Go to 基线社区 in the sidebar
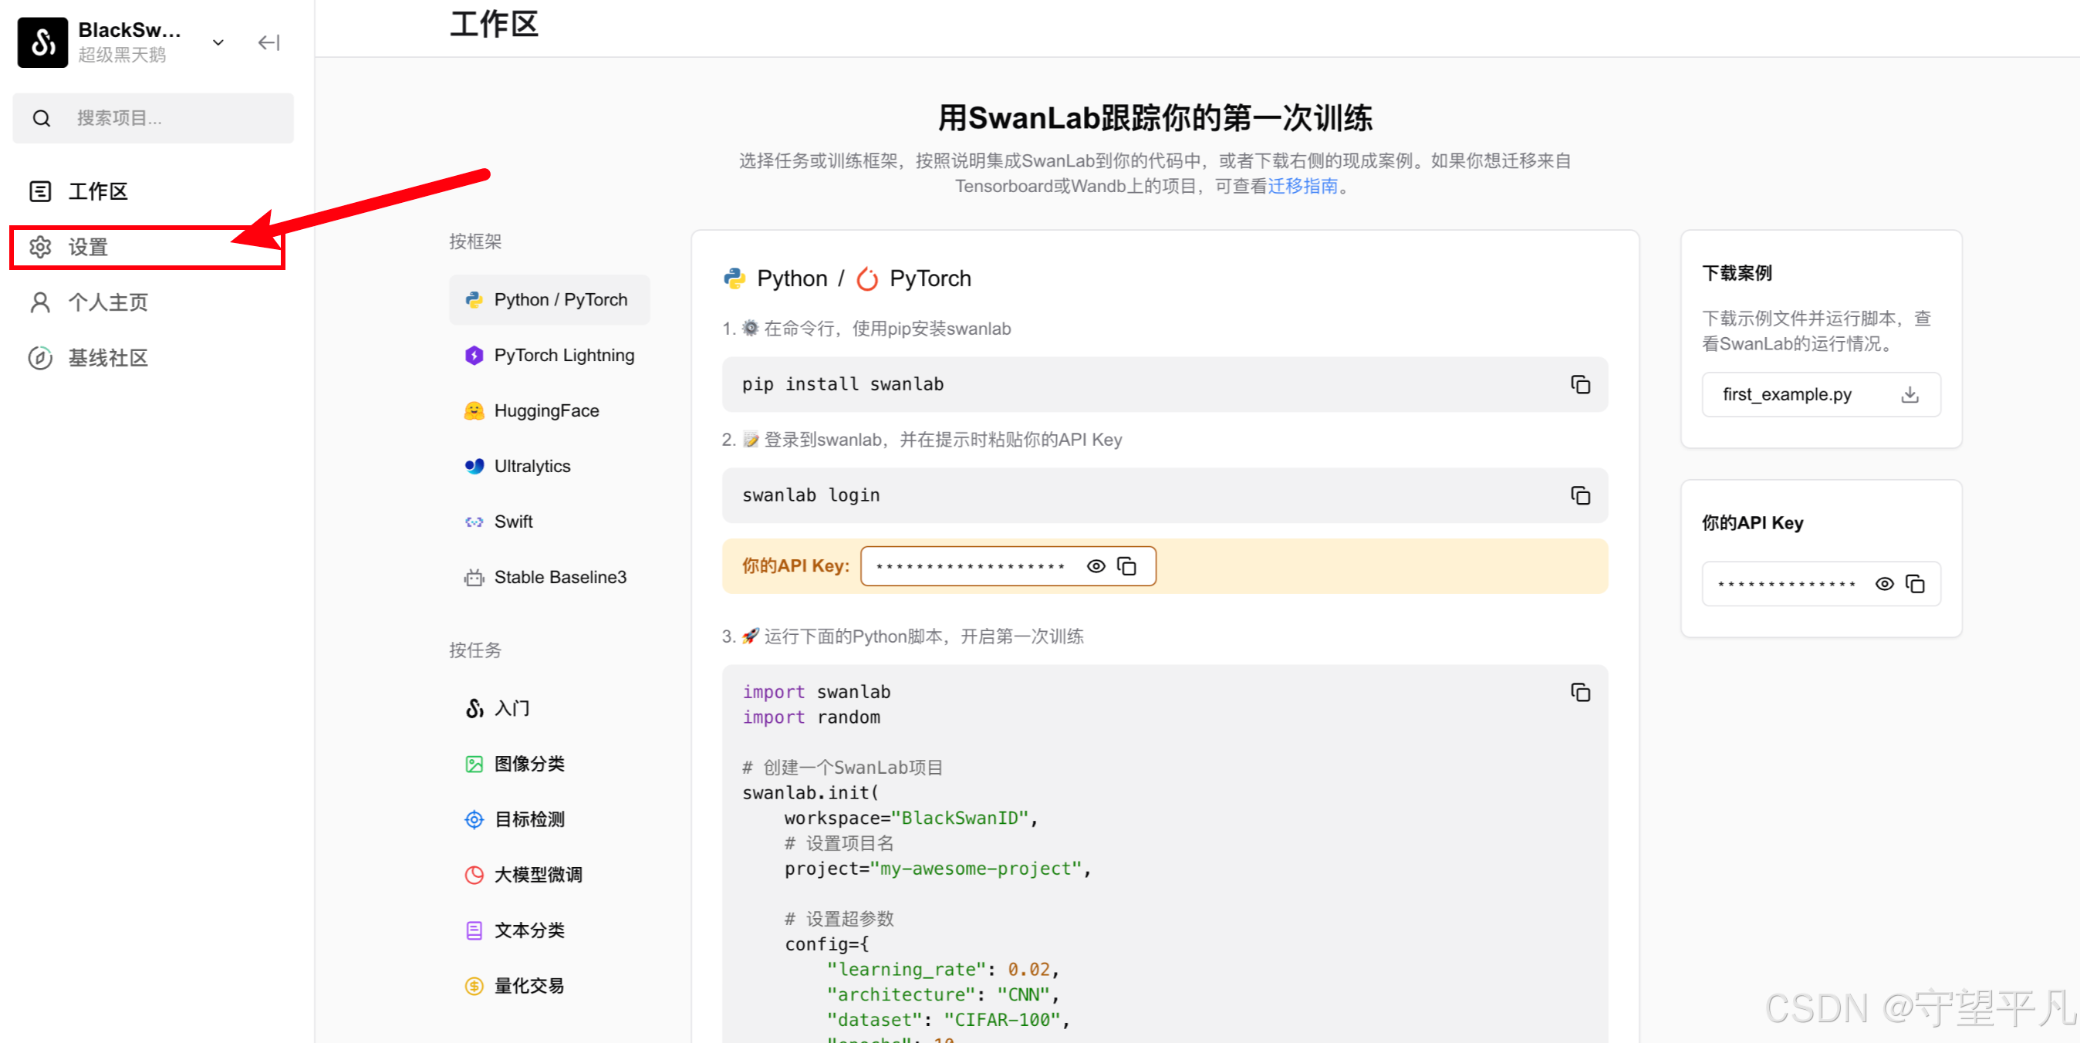Screen dimensions: 2080x1043 click(x=107, y=358)
